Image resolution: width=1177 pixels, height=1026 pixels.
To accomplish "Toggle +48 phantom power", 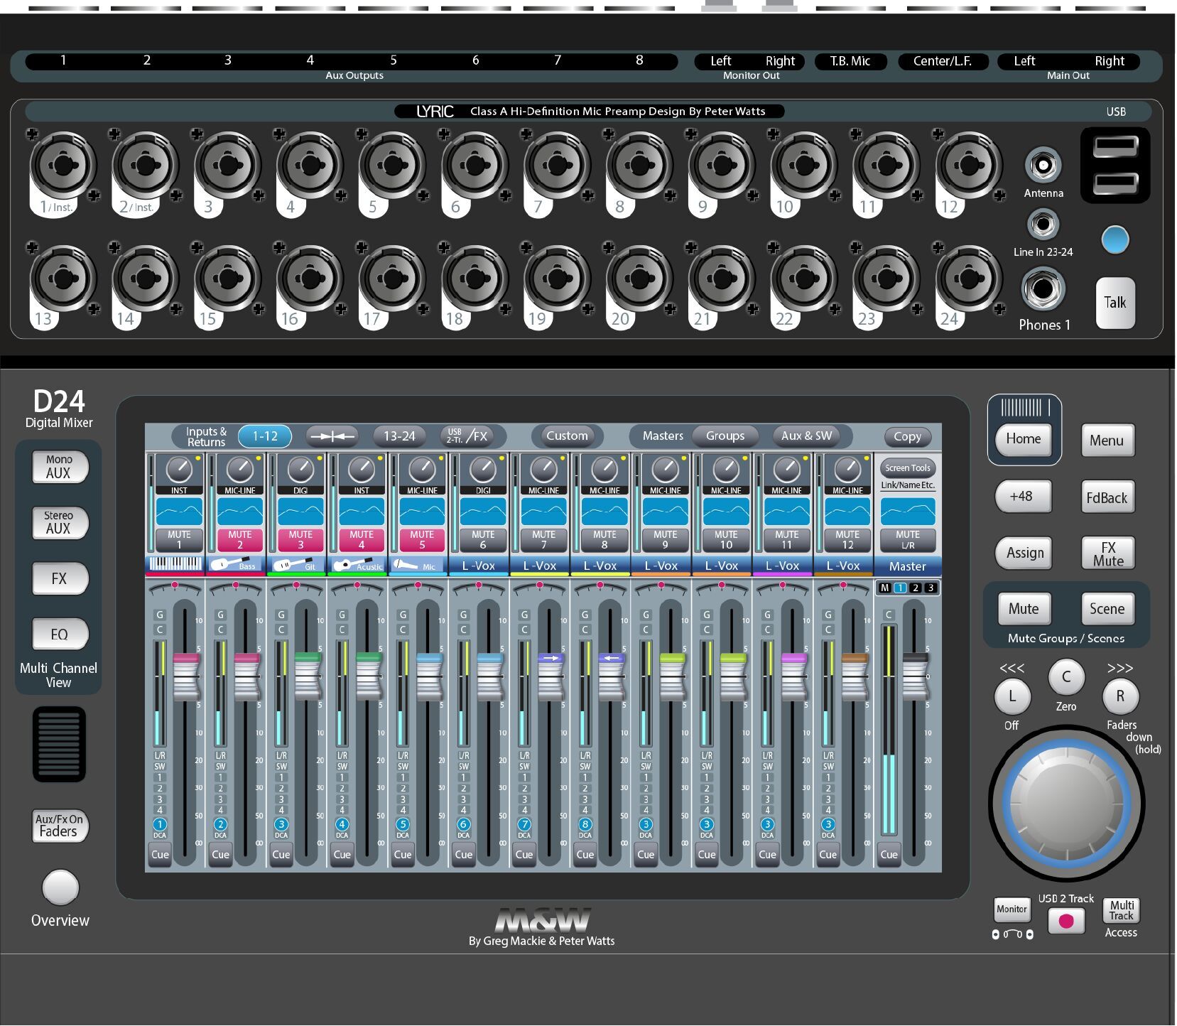I will [1022, 496].
